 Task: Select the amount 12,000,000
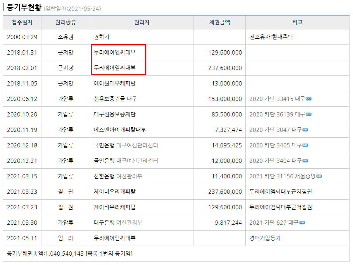coord(227,161)
